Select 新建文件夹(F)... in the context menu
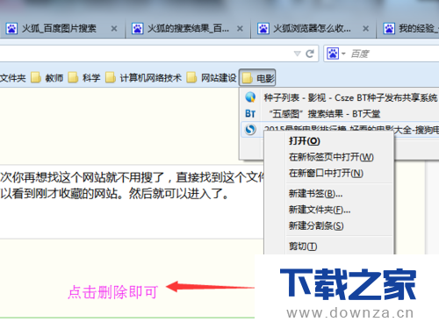 point(328,210)
